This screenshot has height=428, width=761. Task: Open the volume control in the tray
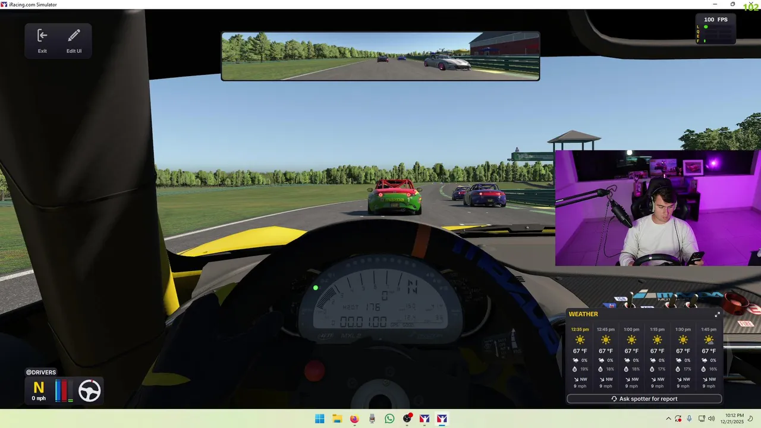712,418
